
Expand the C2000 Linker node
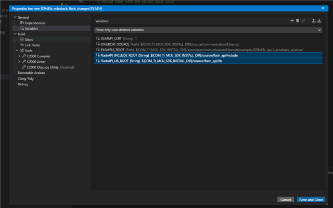19,61
